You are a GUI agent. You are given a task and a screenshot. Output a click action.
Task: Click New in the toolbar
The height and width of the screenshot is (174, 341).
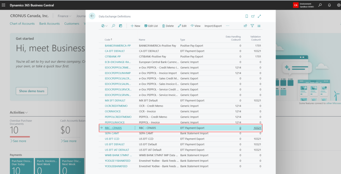pyautogui.click(x=135, y=26)
